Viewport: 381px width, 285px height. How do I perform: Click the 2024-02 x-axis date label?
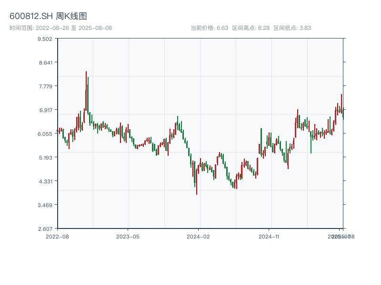(x=199, y=236)
